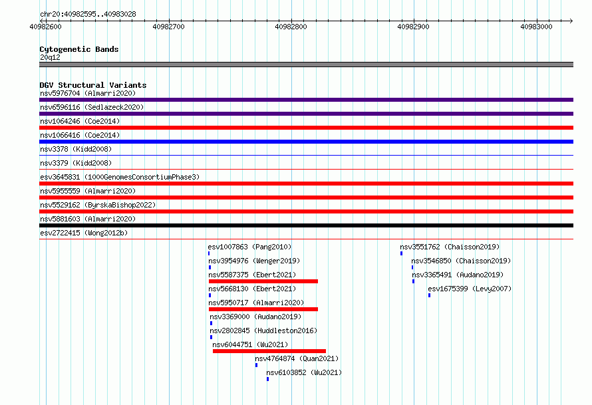Click the blue marker under nsv3954976 (Wenger2019)
This screenshot has width=592, height=405.
pyautogui.click(x=210, y=267)
